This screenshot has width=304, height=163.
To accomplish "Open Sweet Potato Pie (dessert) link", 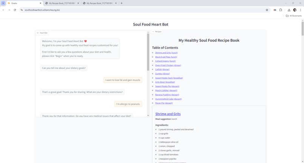I will click(x=167, y=86).
